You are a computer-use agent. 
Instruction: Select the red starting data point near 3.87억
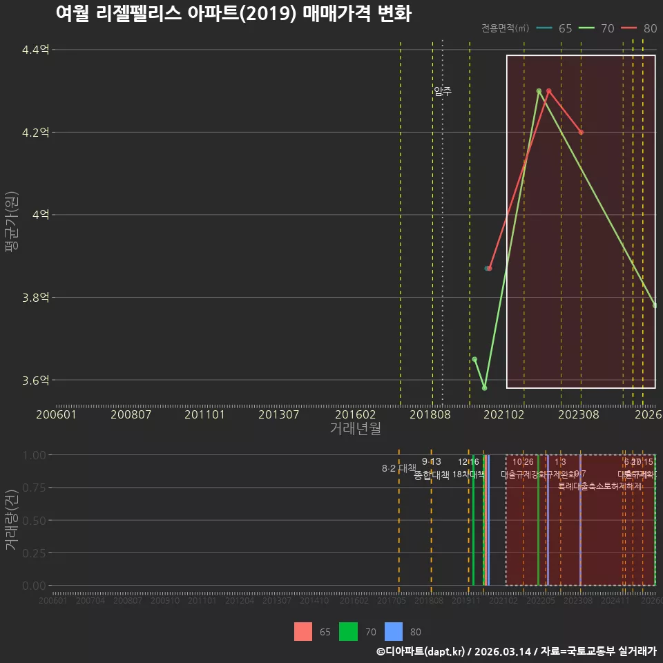pyautogui.click(x=490, y=269)
